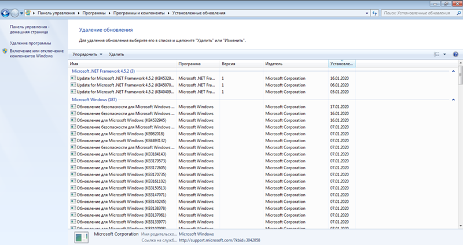This screenshot has width=463, height=245.
Task: Open the Упорядочить dropdown menu
Action: [x=87, y=54]
